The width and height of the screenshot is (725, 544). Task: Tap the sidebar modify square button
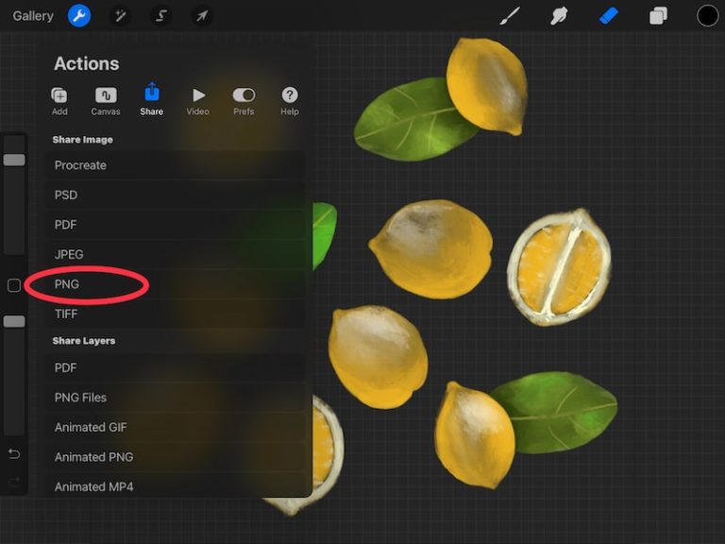(x=14, y=285)
